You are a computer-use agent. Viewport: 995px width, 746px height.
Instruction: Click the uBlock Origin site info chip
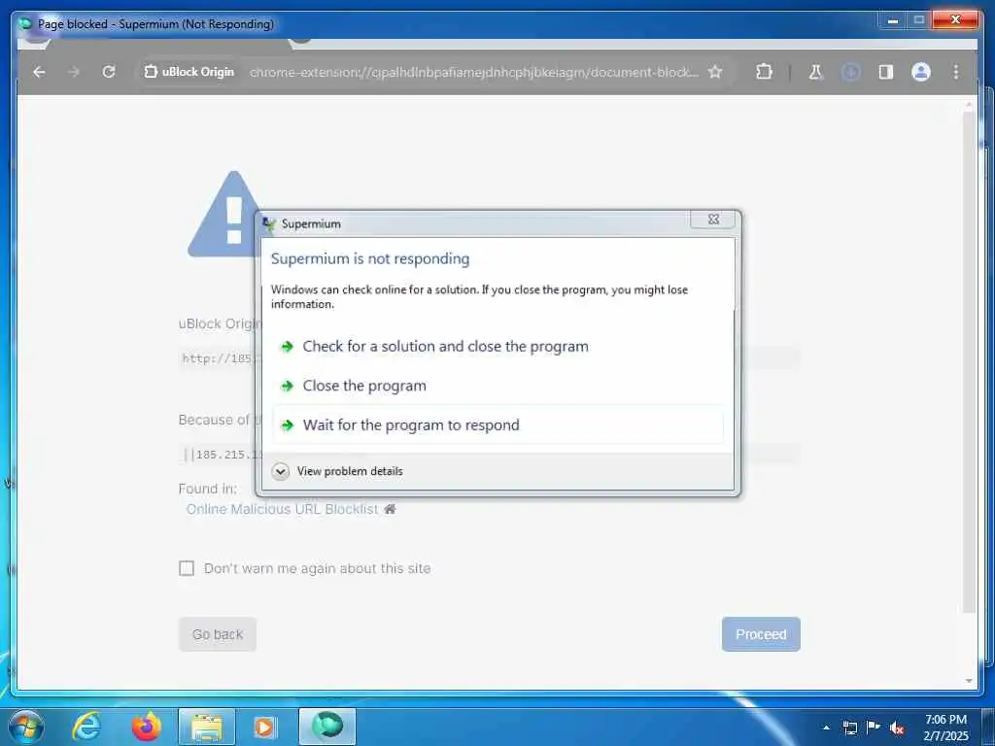point(189,72)
